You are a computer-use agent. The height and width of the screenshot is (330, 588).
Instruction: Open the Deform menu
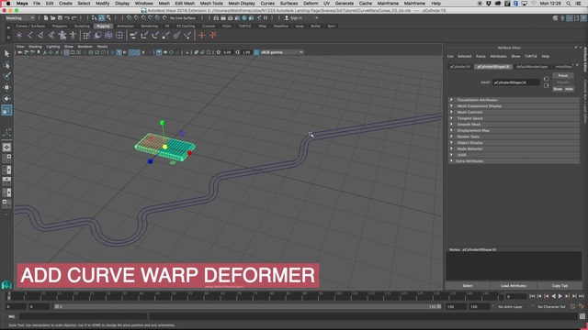tap(311, 4)
